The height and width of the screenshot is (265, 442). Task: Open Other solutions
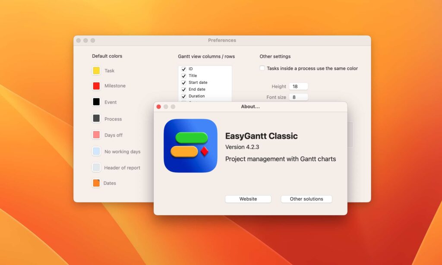click(306, 199)
